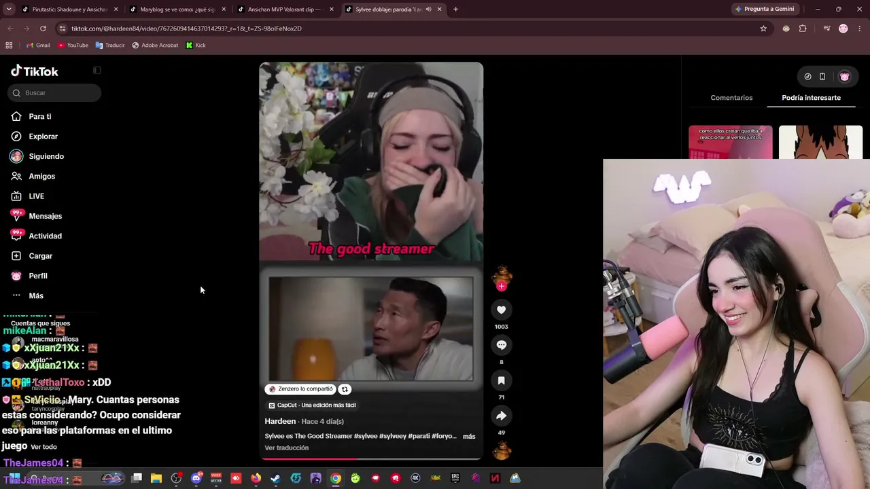Go back to the previous page
Viewport: 870px width, 489px height.
tap(10, 29)
